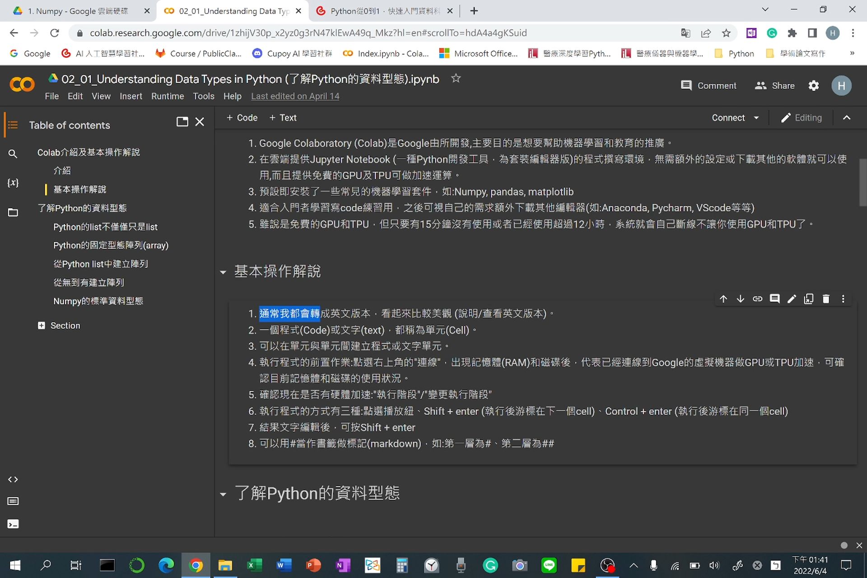
Task: Add a comment to the cell
Action: click(775, 298)
